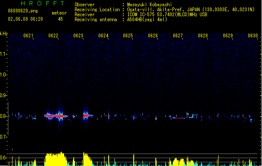Click the kHz axis unit label
262x166 pixels.
click(x=4, y=34)
